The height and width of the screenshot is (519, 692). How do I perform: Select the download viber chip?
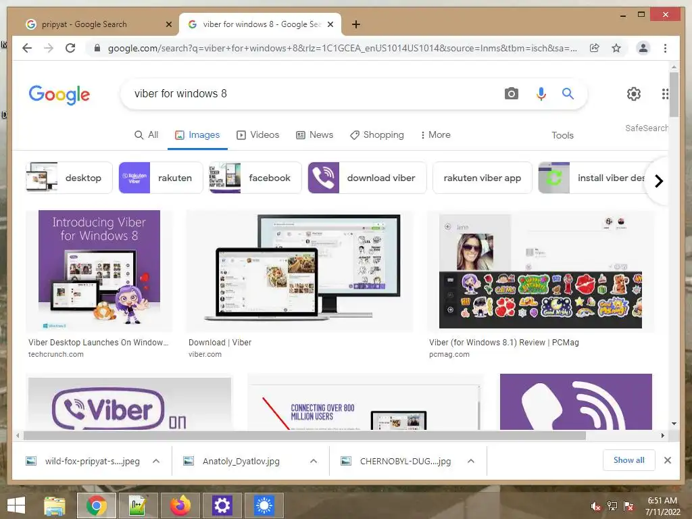click(x=367, y=178)
